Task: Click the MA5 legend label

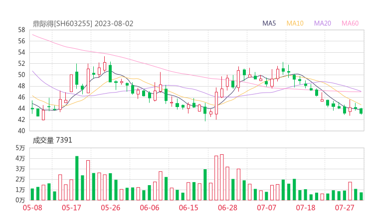Action: pos(269,23)
